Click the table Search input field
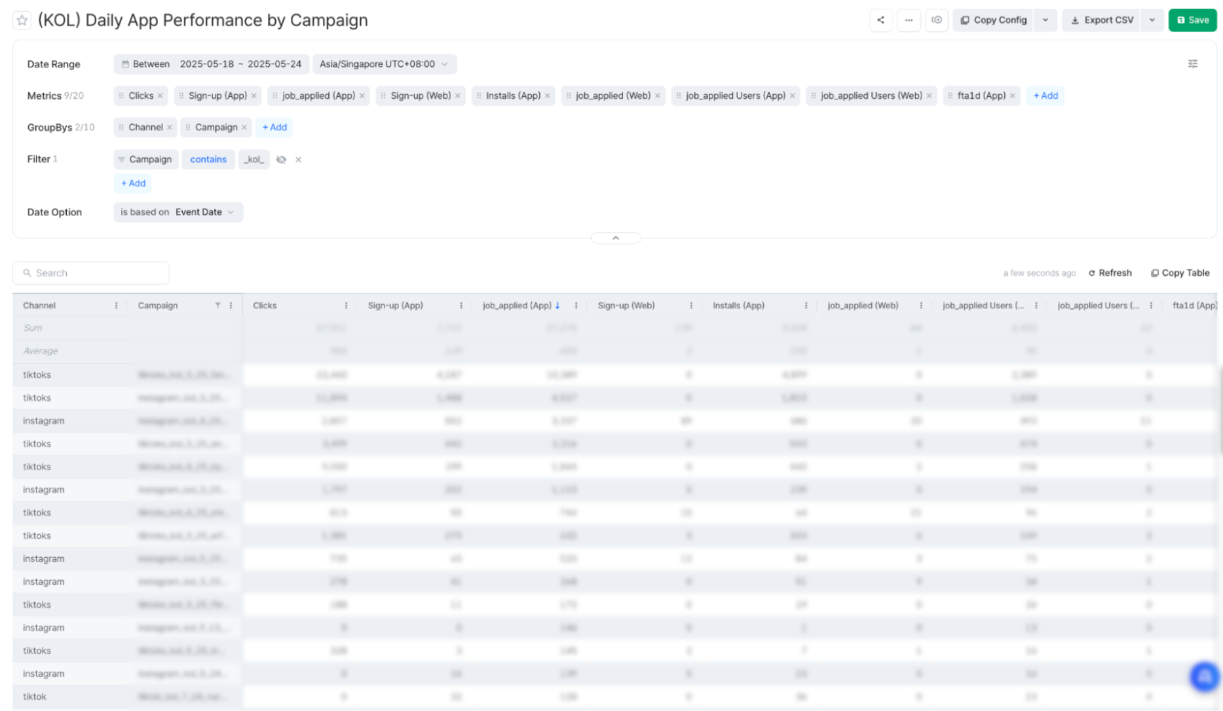Viewport: 1223px width, 711px height. click(x=92, y=273)
